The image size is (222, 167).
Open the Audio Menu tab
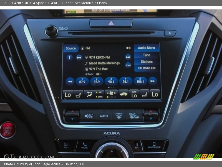click(x=147, y=48)
